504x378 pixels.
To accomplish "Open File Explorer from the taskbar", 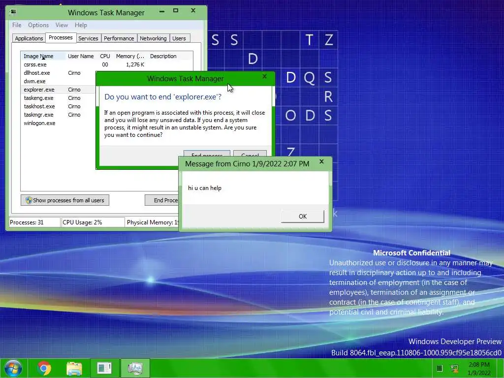I will (74, 368).
